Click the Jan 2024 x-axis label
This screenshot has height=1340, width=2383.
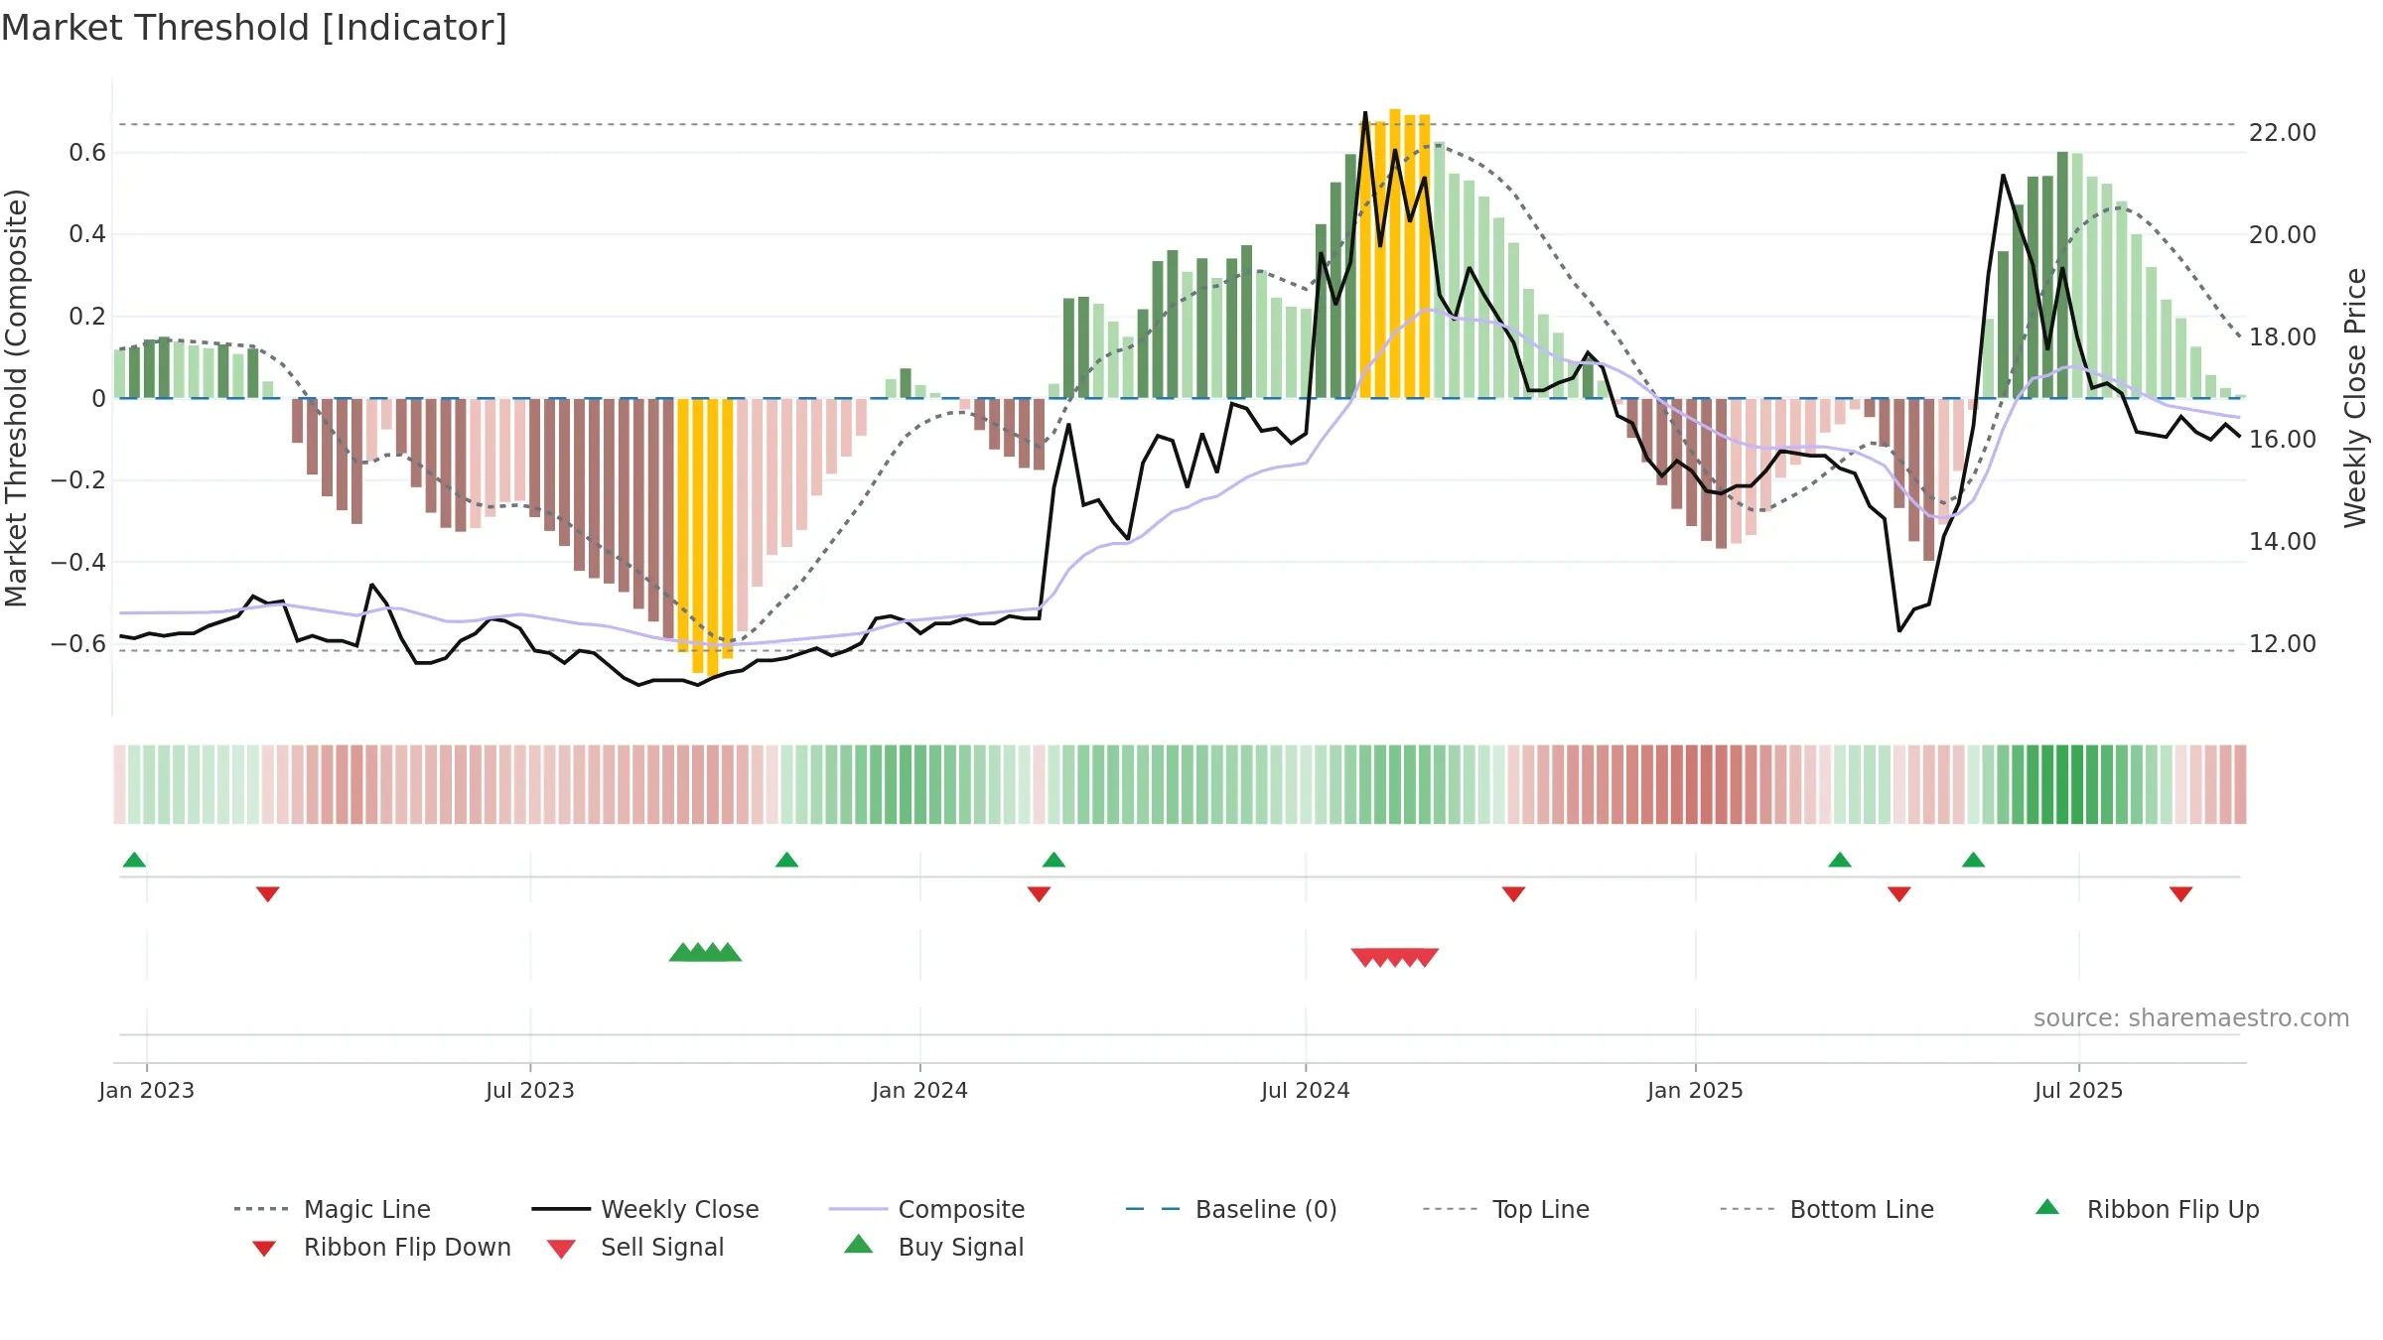pyautogui.click(x=920, y=1090)
